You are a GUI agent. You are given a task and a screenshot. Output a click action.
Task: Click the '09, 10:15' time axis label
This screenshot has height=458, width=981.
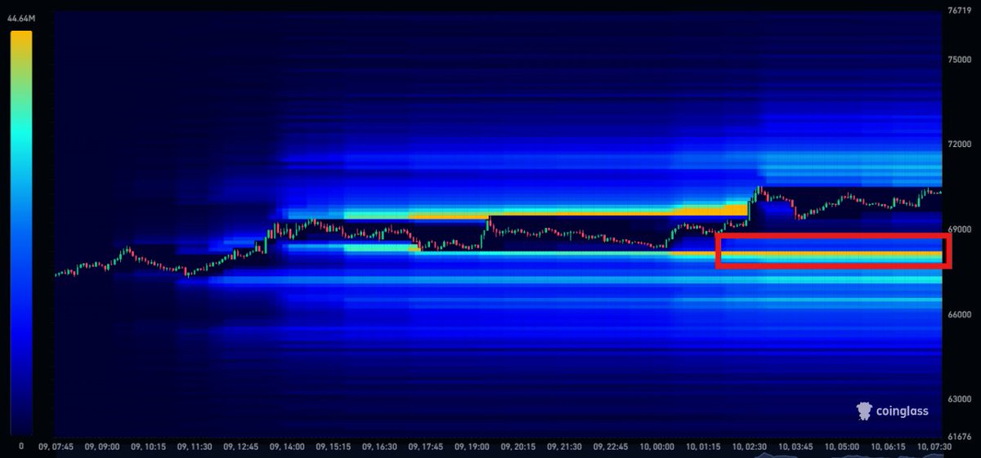click(148, 447)
